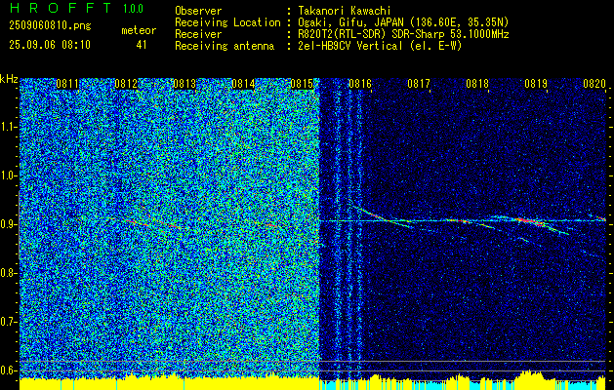614x390 pixels.
Task: Click the 0.6 kHz axis label
Action: point(9,370)
